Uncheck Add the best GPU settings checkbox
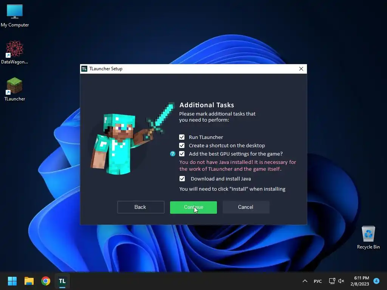Viewport: 387px width, 290px height. pos(182,154)
